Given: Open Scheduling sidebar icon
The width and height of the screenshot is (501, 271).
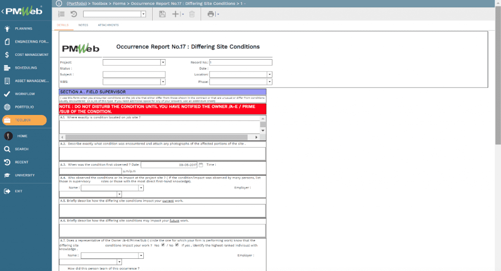Looking at the screenshot, I should [x=7, y=68].
